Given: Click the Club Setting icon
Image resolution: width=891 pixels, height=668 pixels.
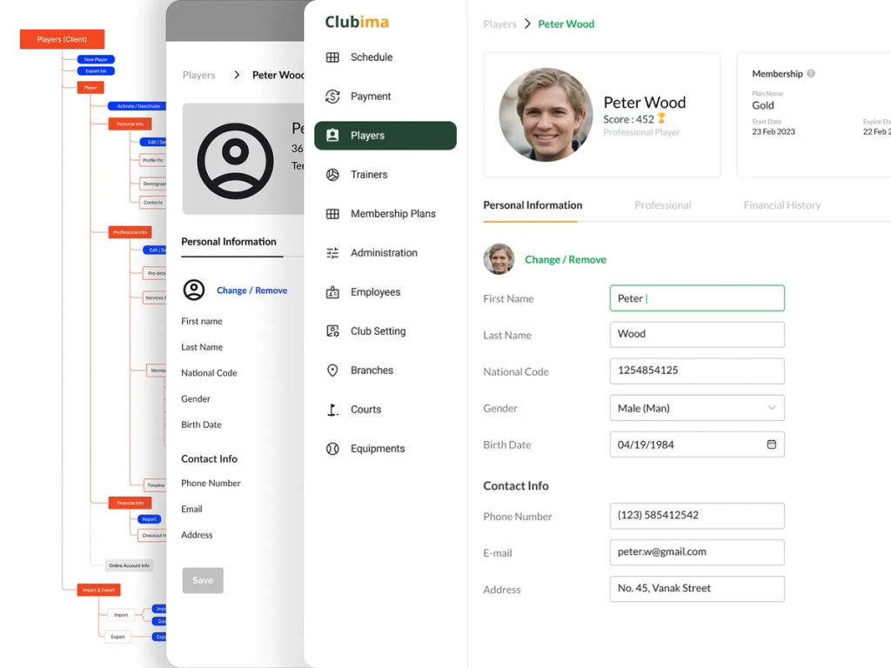Looking at the screenshot, I should tap(332, 331).
